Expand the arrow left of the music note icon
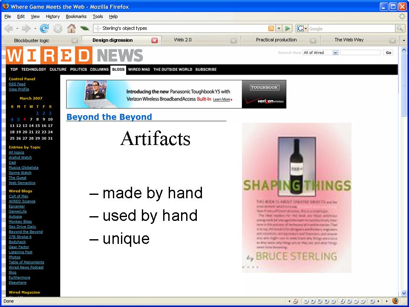This screenshot has width=409, height=307. (289, 301)
